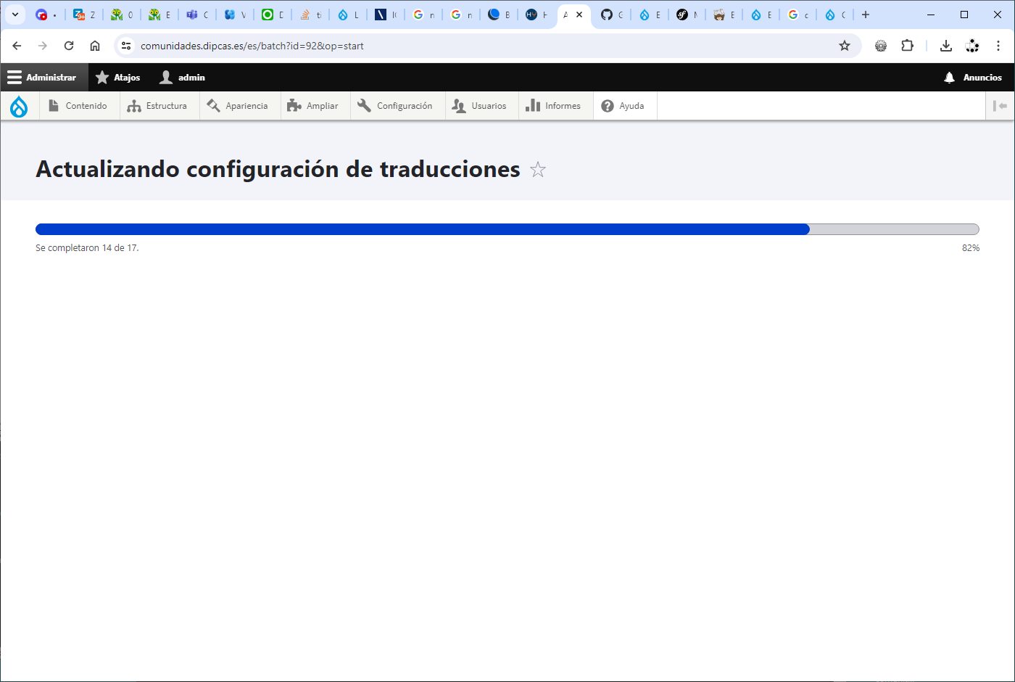
Task: Toggle the Administrar toolbar tray
Action: [x=43, y=78]
